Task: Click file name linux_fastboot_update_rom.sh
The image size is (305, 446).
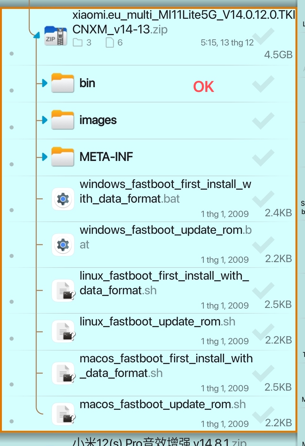Action: pyautogui.click(x=157, y=322)
